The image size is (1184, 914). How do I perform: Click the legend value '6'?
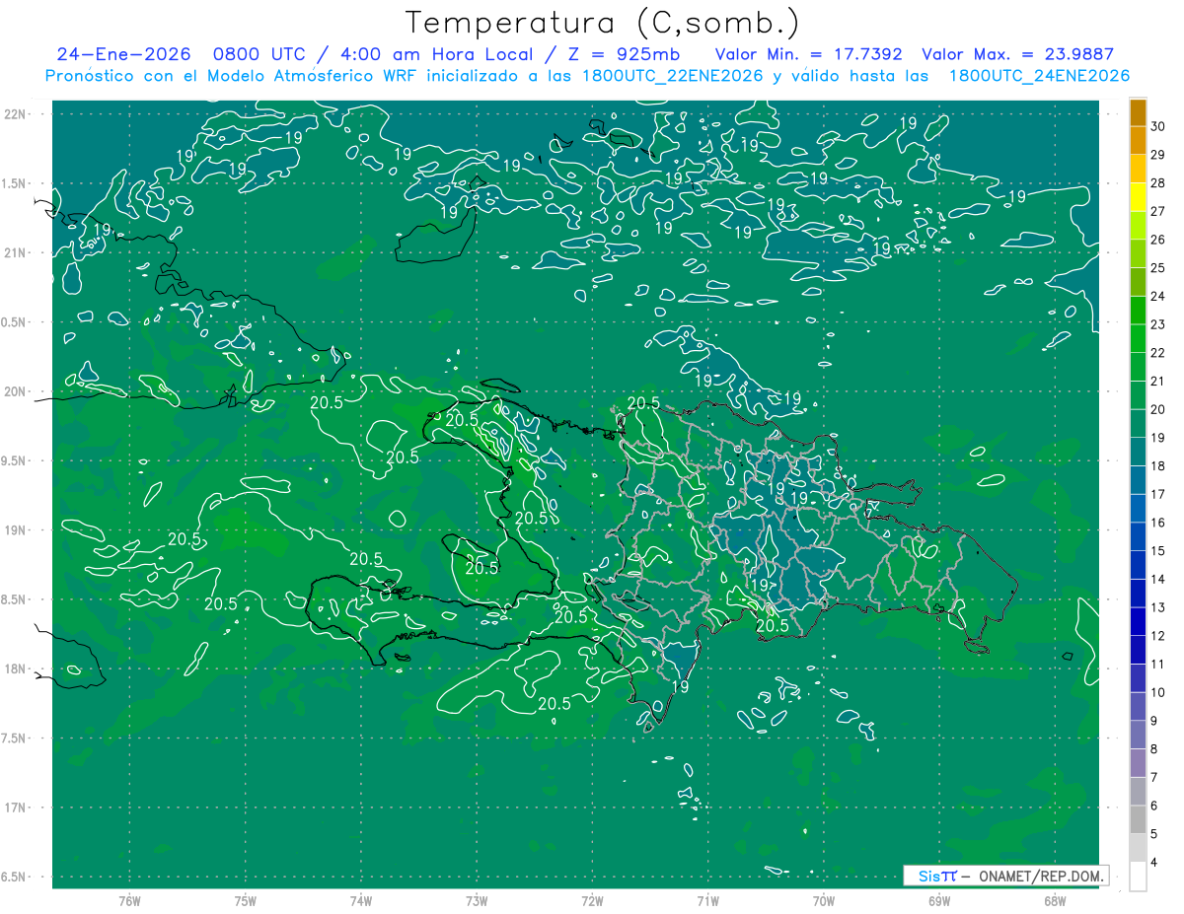(x=1154, y=807)
